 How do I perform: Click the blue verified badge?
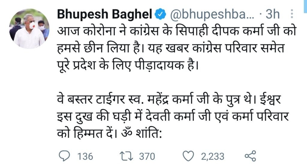point(160,14)
